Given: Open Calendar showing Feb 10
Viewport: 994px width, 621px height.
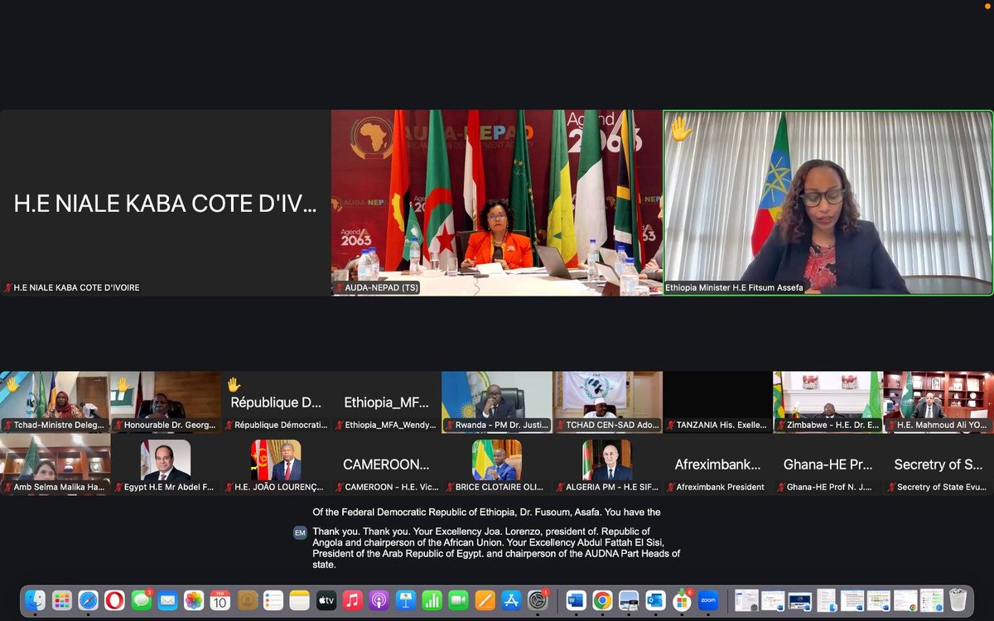Looking at the screenshot, I should (220, 600).
